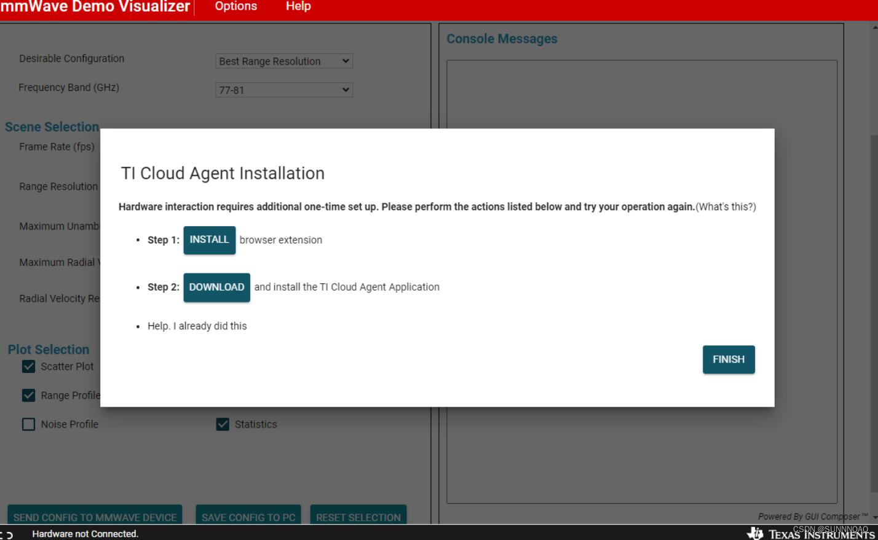Screen dimensions: 878x540
Task: Click the "Hardware not Connected." status text
Action: pyautogui.click(x=85, y=534)
